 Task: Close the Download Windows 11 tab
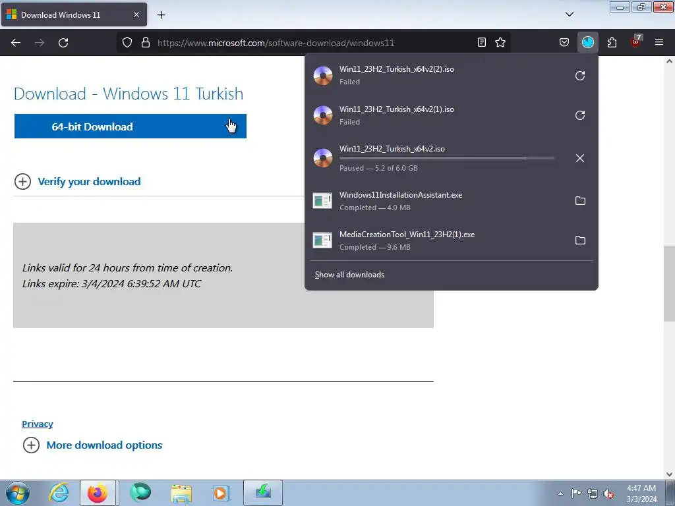(136, 14)
